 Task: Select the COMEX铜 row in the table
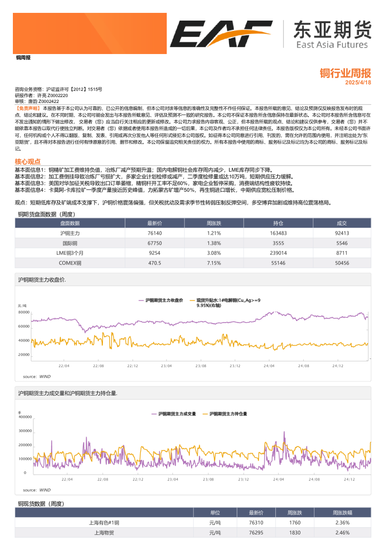click(x=70, y=262)
